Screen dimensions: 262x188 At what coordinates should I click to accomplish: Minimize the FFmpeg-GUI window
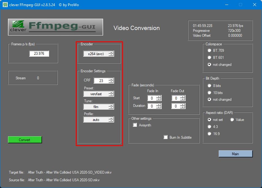coord(227,5)
